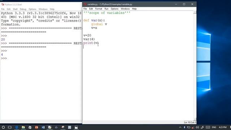Click the taskbar icon right of Python IDLE
The image size is (231, 130).
pyautogui.click(x=56, y=127)
